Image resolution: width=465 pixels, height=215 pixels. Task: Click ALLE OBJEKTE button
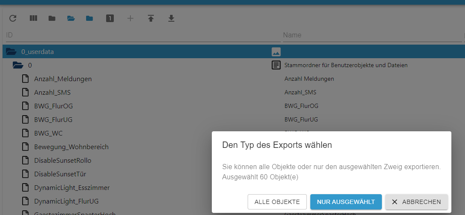[277, 202]
